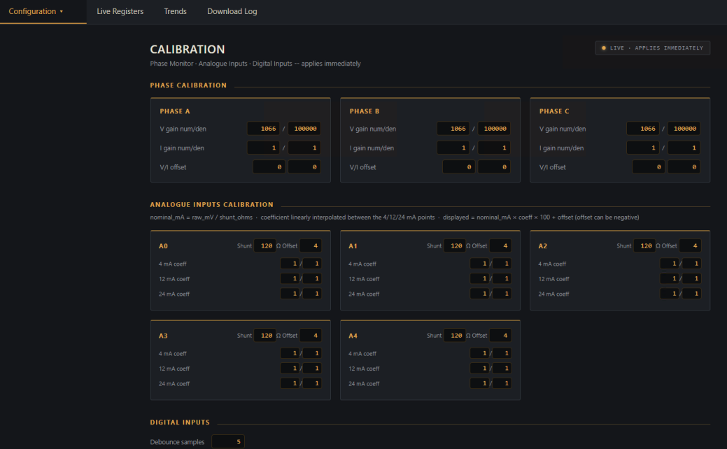Select Phase A voltage offset field
The height and width of the screenshot is (449, 727).
pos(269,167)
